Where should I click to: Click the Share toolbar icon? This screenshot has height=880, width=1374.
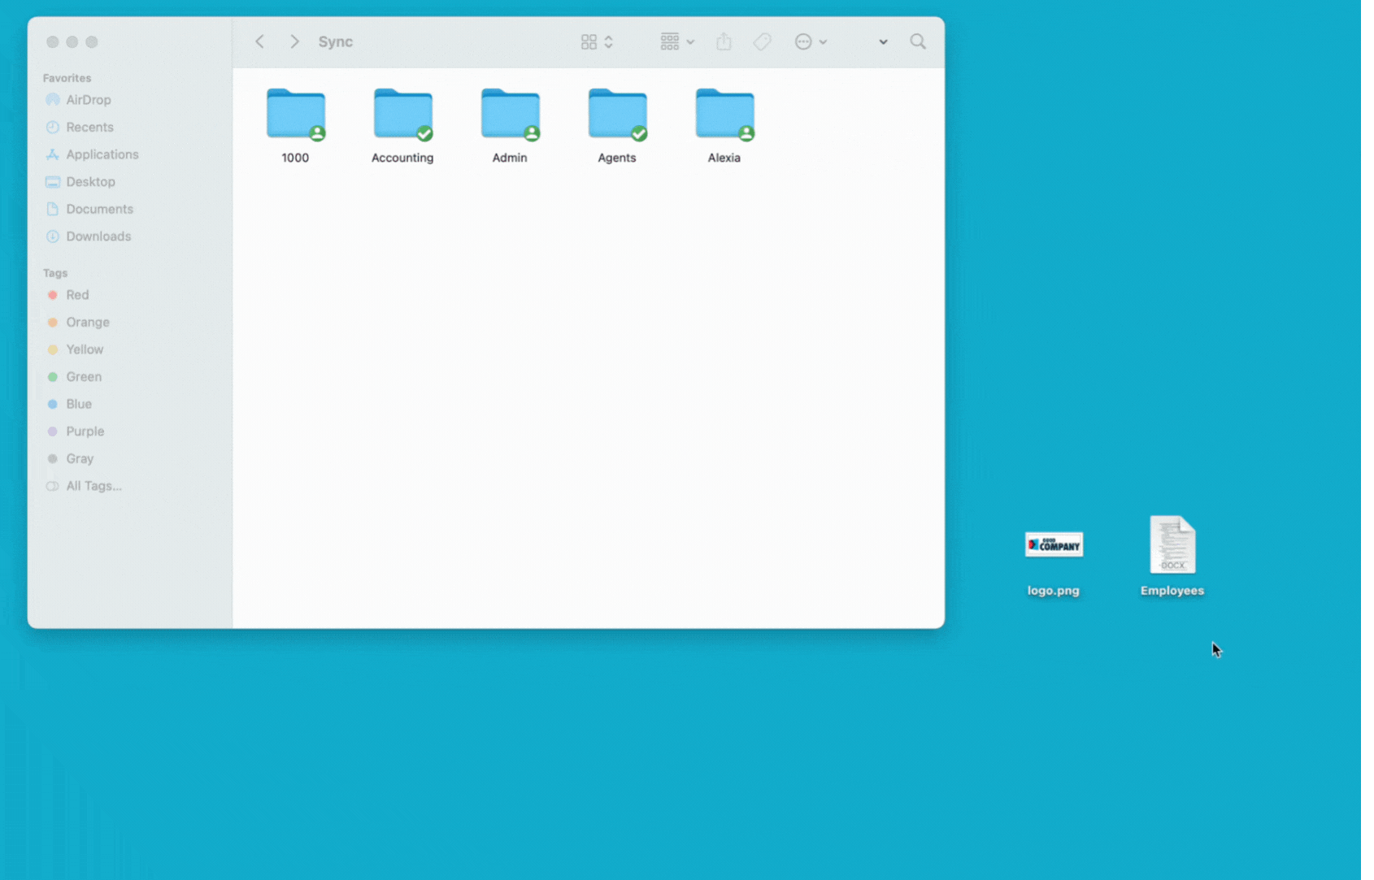tap(724, 41)
